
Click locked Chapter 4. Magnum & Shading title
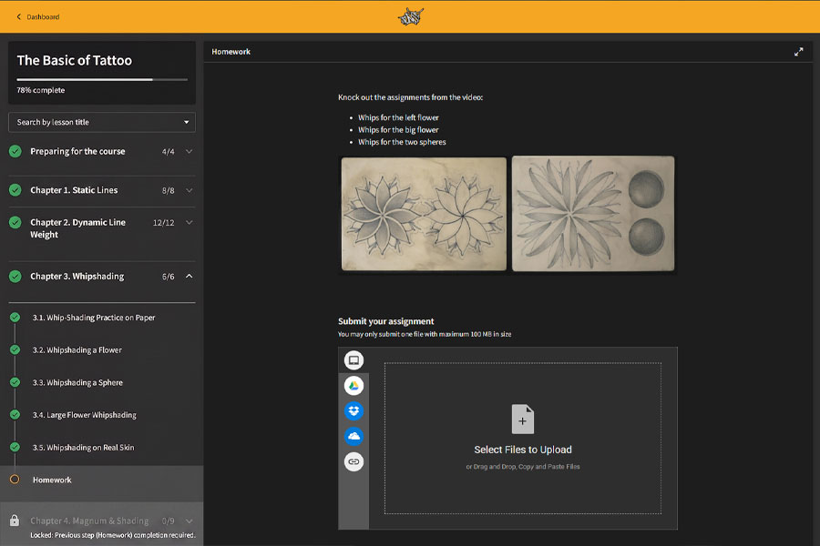click(89, 521)
